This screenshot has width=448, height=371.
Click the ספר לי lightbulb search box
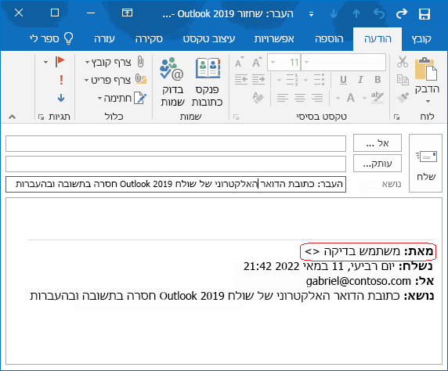coord(52,38)
